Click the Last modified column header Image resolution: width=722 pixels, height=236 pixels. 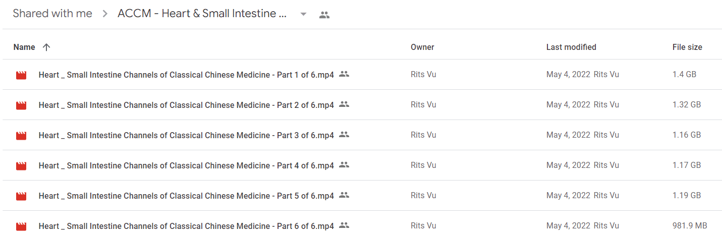[x=571, y=47]
